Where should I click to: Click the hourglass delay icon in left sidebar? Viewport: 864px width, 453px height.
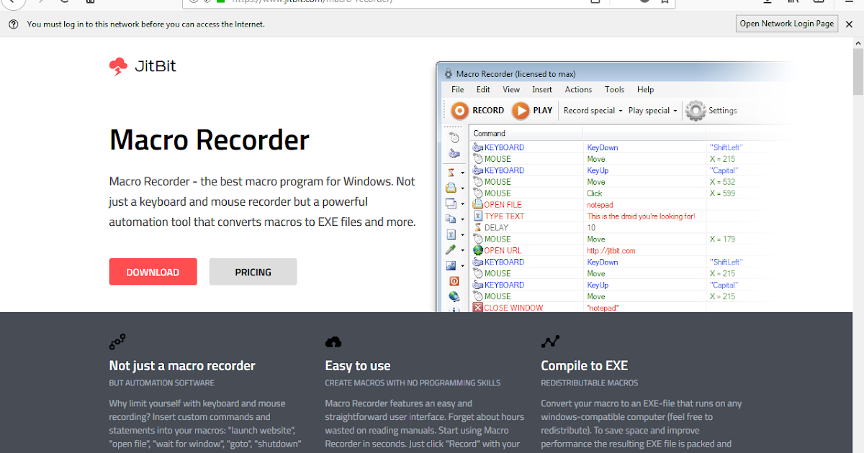click(x=451, y=173)
